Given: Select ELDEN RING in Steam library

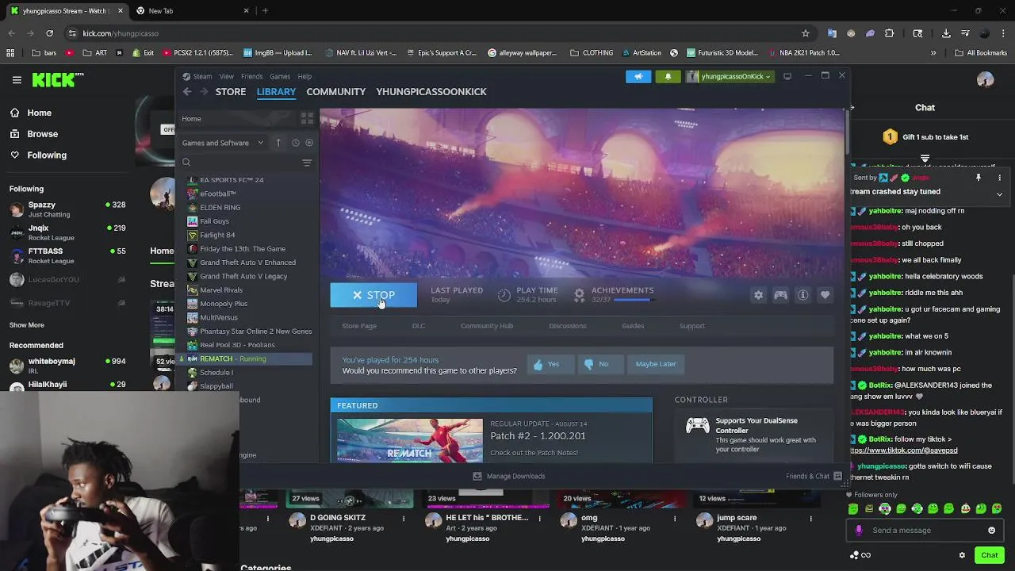Looking at the screenshot, I should (220, 208).
